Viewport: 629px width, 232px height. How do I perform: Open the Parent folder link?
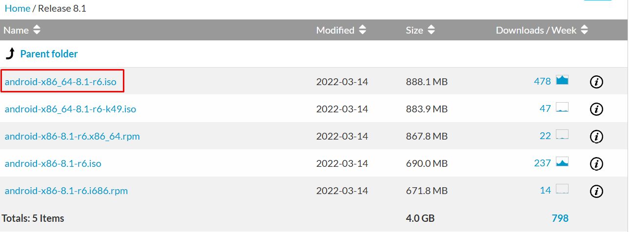(49, 54)
